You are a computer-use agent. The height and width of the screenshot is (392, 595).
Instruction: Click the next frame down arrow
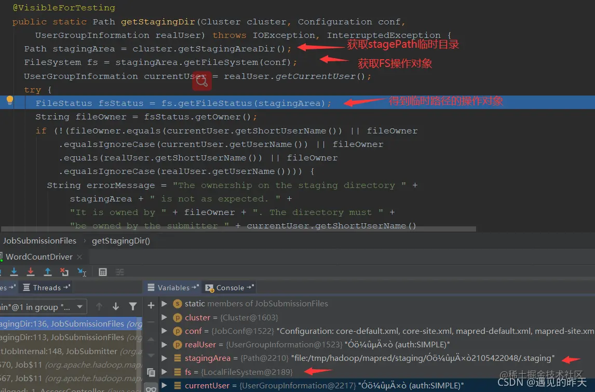tap(116, 306)
